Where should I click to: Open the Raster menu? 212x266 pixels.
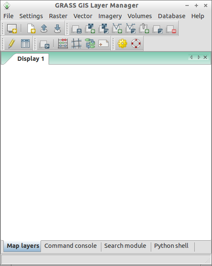coord(58,16)
